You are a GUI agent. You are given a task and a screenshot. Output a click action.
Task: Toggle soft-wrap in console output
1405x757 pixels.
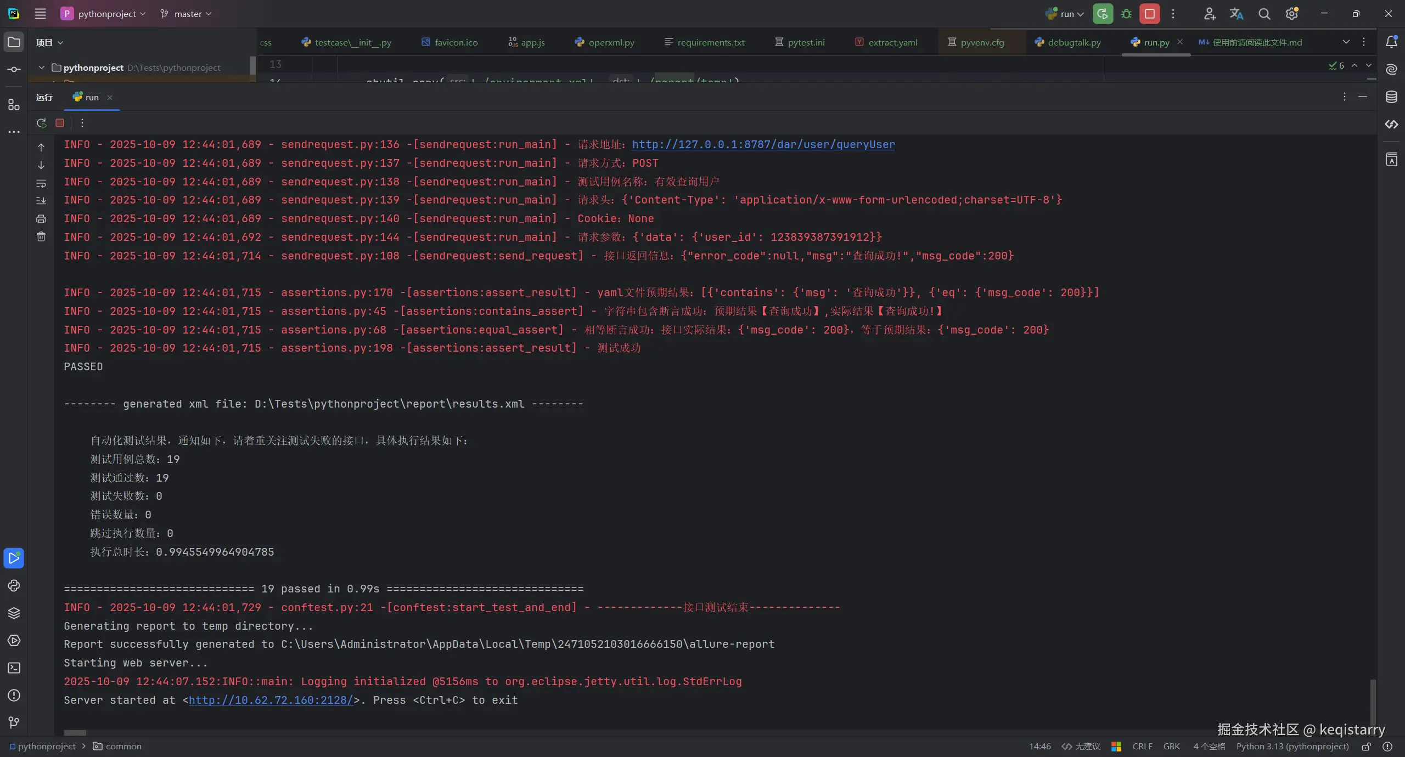coord(41,183)
